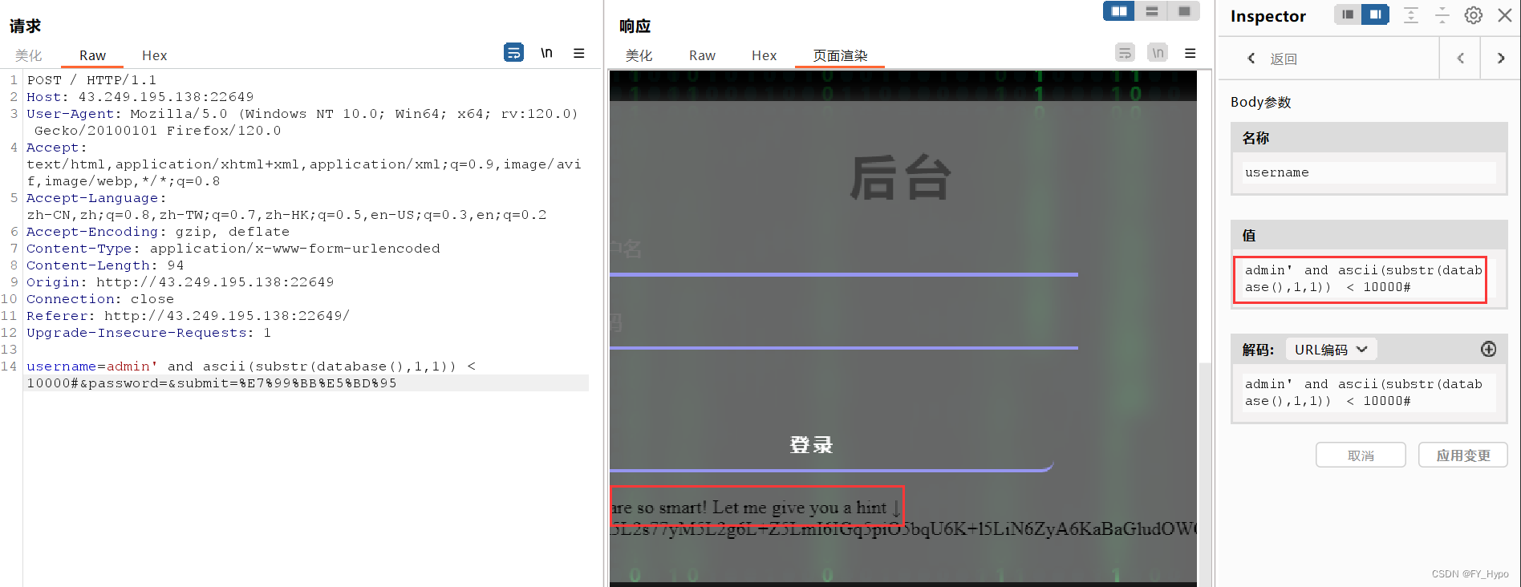Click the decoded value text area

pos(1369,393)
